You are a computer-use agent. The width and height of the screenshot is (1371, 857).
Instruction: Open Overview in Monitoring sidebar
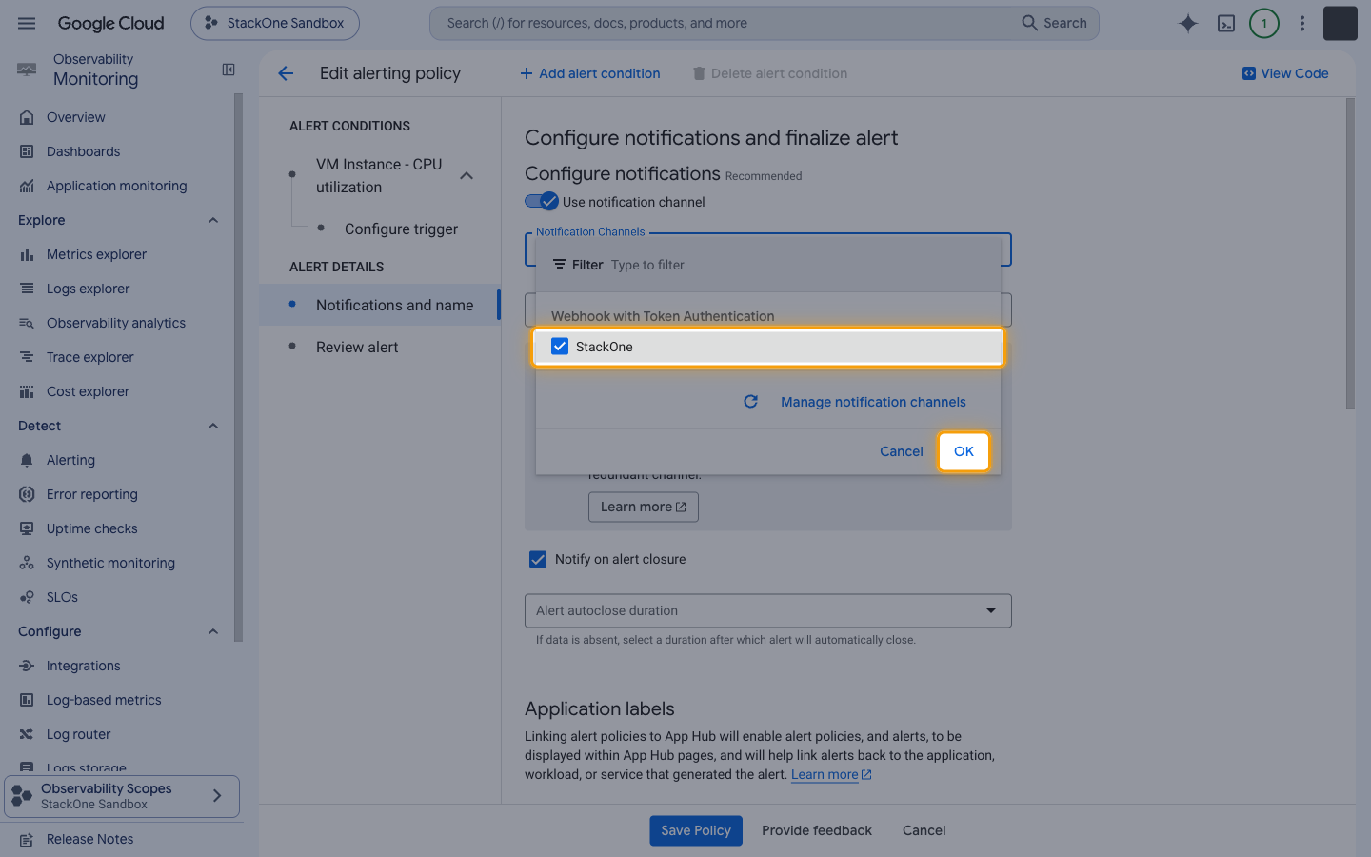76,117
